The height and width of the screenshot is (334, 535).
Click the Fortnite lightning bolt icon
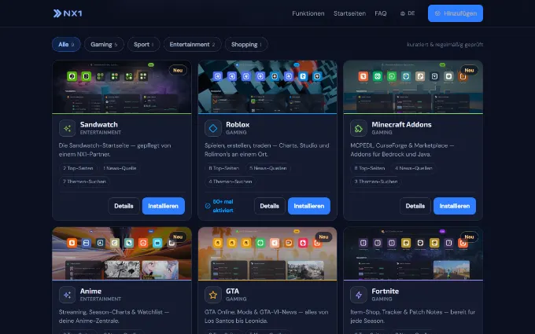(359, 295)
